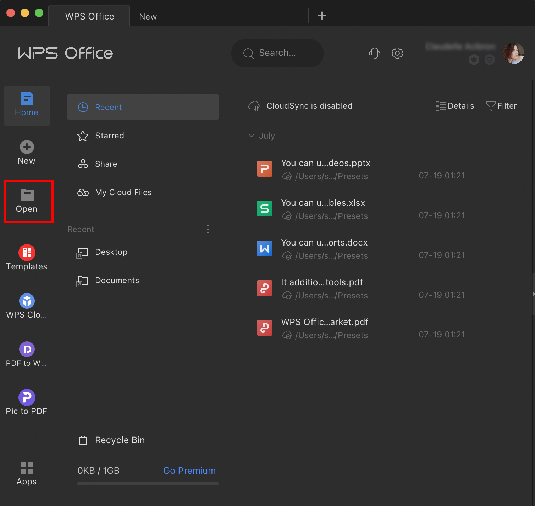Click file name 'It additio...tools.pdf'
This screenshot has height=506, width=535.
pos(322,282)
